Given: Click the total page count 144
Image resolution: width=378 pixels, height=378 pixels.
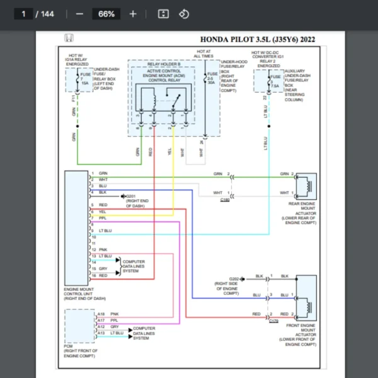Looking at the screenshot, I should pos(47,14).
